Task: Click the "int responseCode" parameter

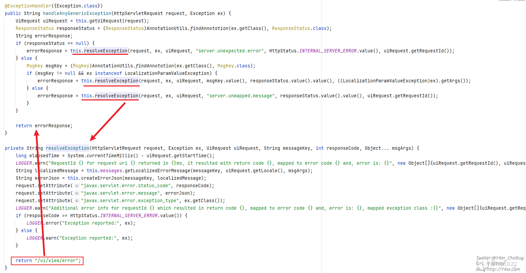Action: pos(337,148)
